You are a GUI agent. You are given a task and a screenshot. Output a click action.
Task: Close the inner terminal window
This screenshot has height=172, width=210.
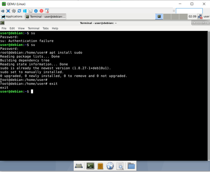coord(208,23)
